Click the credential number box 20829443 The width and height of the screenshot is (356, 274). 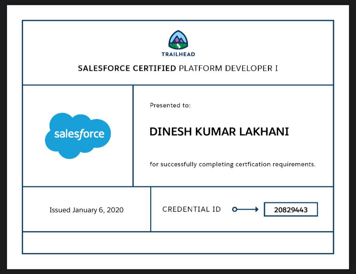(291, 209)
